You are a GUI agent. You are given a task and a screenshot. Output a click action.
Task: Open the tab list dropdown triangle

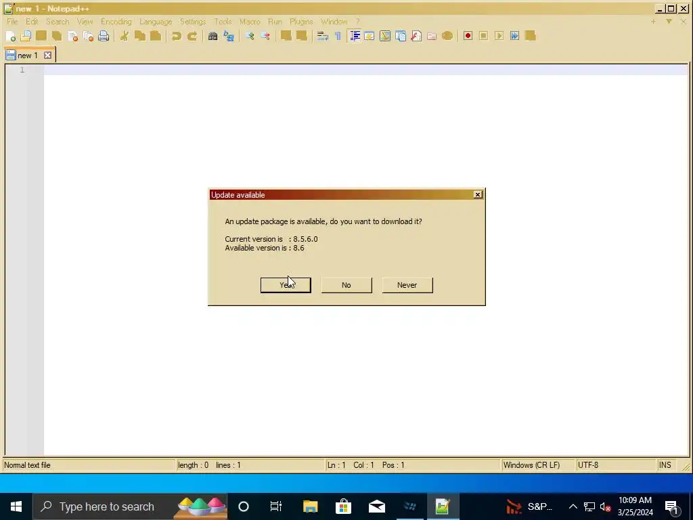click(x=669, y=21)
